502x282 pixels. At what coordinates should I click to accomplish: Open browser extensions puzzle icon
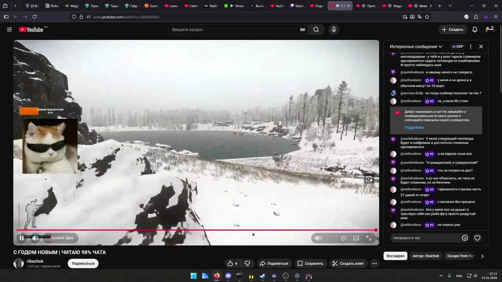coord(476,17)
